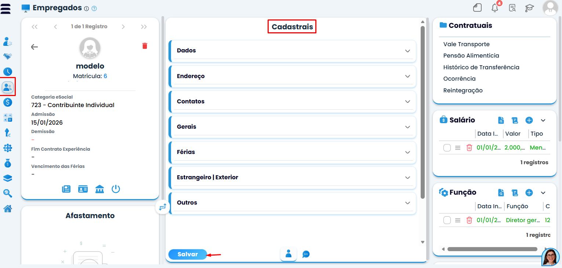Collapse the Função panel chevron
This screenshot has height=268, width=562.
[543, 193]
